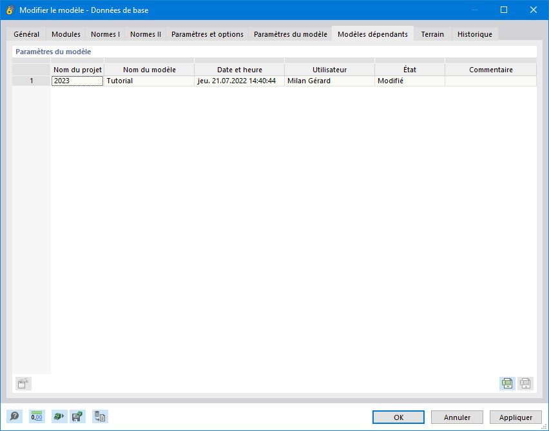Click the Milan Gérard user cell
This screenshot has height=431, width=549.
pos(329,81)
